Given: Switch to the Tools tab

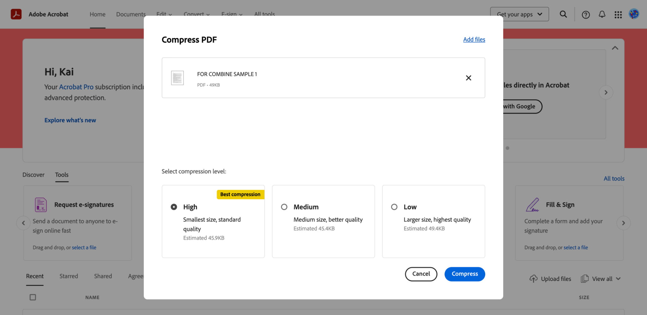Looking at the screenshot, I should point(62,175).
